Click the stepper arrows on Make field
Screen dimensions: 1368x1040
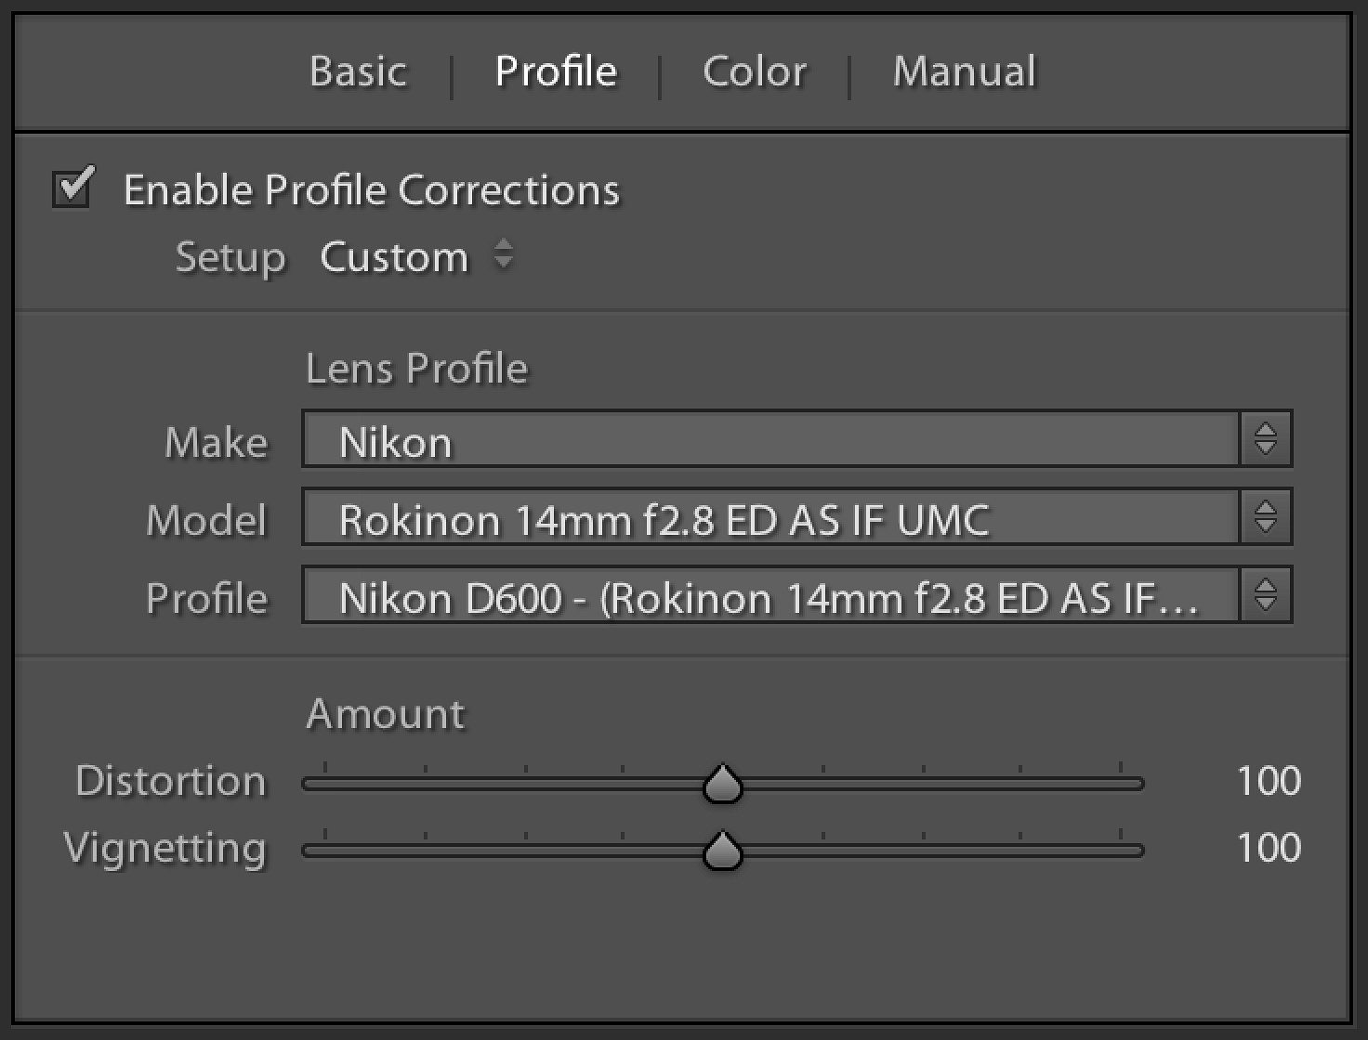coord(1265,439)
